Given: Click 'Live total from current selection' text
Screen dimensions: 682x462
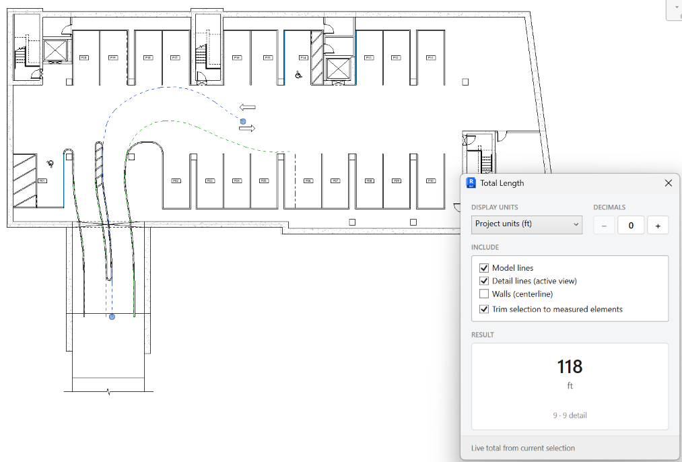Looking at the screenshot, I should click(x=523, y=448).
